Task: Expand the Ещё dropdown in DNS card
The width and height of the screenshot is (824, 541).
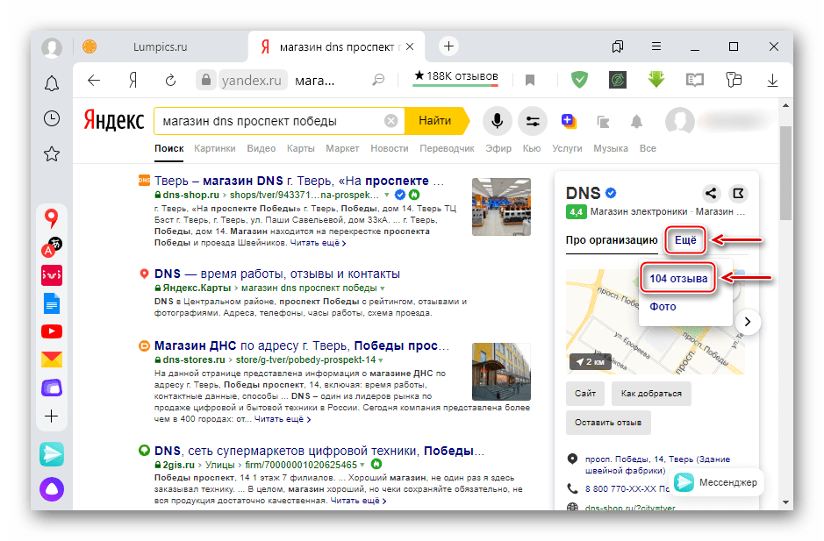Action: (684, 239)
